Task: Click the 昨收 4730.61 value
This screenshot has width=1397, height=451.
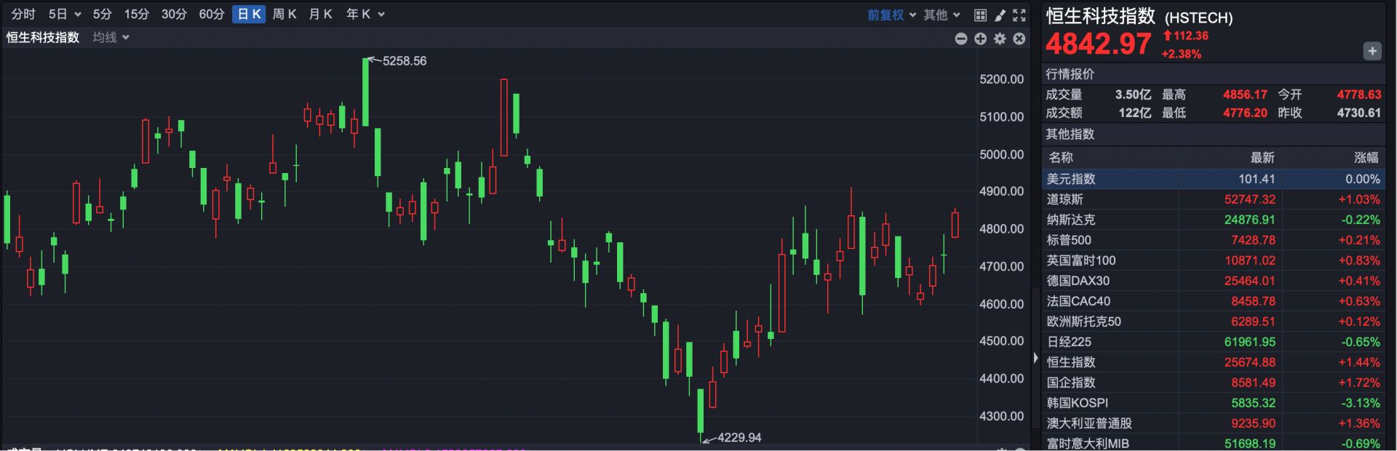Action: coord(1359,113)
